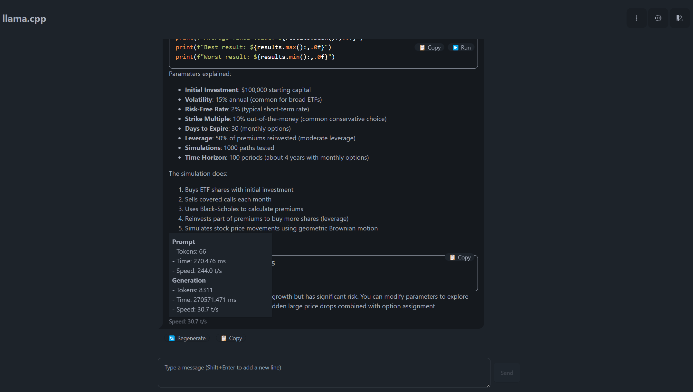This screenshot has height=392, width=693.
Task: Click the llama.cpp title
Action: point(24,18)
